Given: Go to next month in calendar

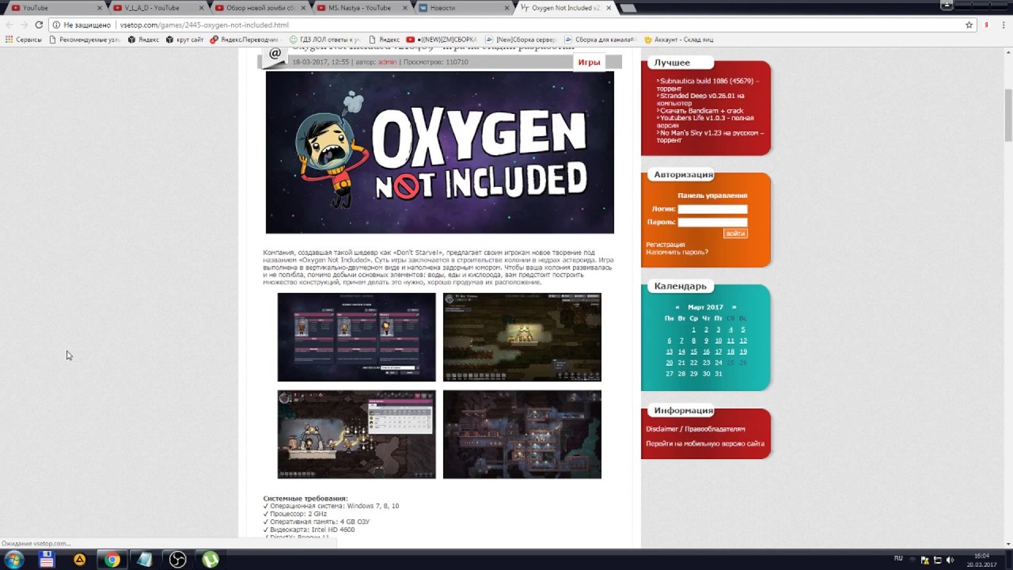Looking at the screenshot, I should pos(734,307).
